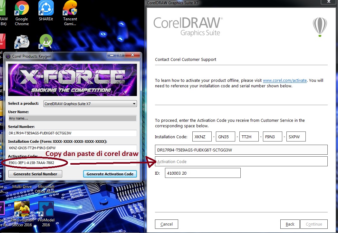Click the keygen Activation Code field
338x233 pixels.
tap(72, 163)
